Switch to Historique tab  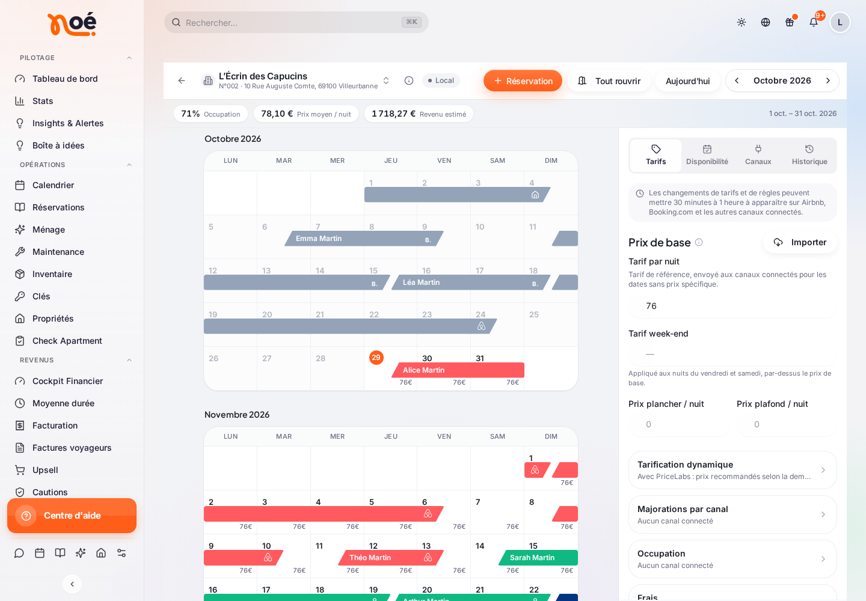click(809, 156)
